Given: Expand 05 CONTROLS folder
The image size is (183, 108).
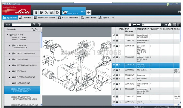Looking at the screenshot, I should click(10, 71).
